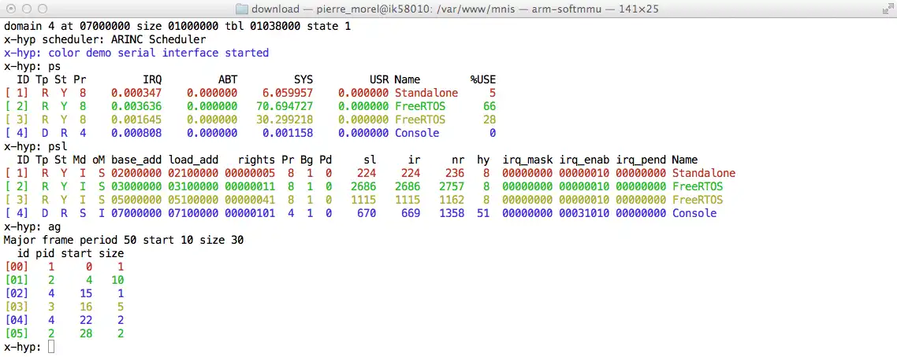
Task: Click base address 07000000 in psl table
Action: (136, 213)
